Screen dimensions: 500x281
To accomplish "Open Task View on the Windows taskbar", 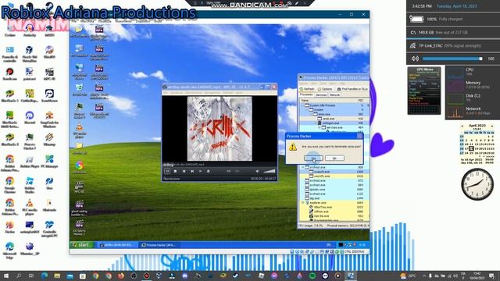I will pyautogui.click(x=31, y=276).
